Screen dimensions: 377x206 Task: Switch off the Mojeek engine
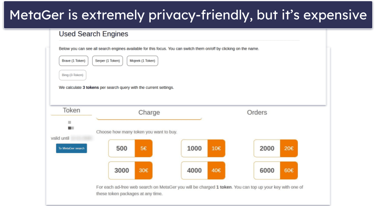(x=142, y=61)
